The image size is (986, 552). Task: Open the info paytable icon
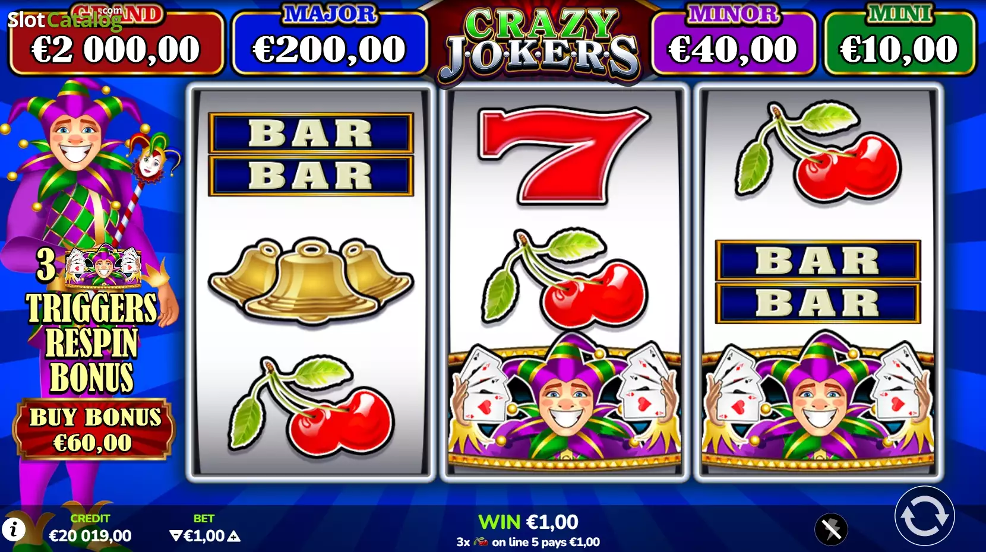click(14, 529)
